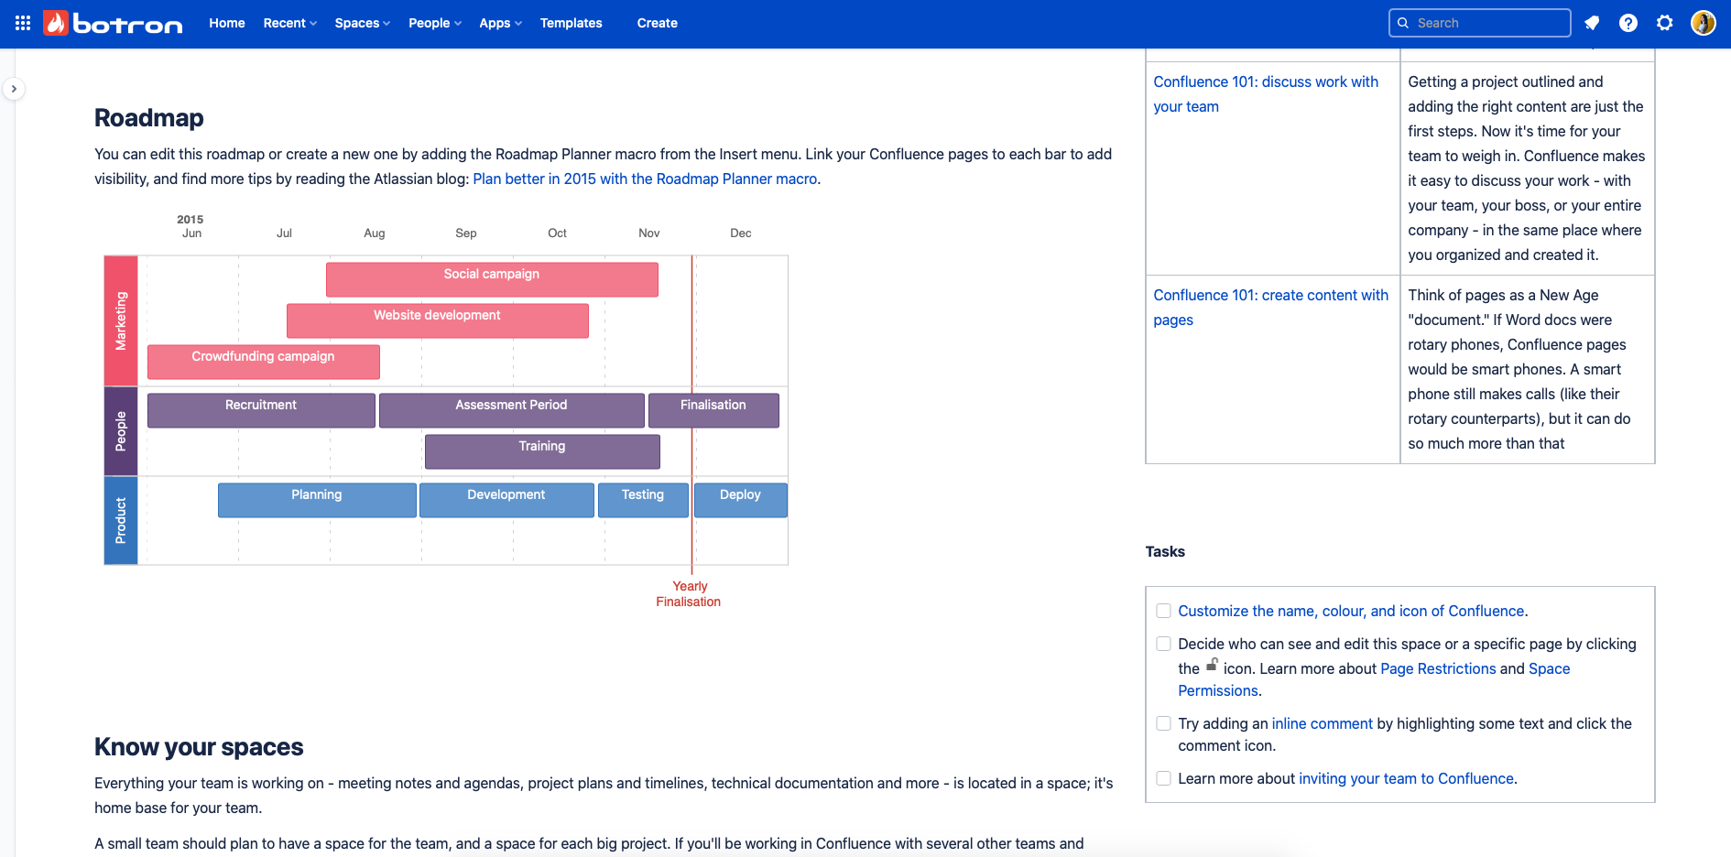Open the notifications icon in header
Image resolution: width=1731 pixels, height=857 pixels.
click(x=1592, y=23)
